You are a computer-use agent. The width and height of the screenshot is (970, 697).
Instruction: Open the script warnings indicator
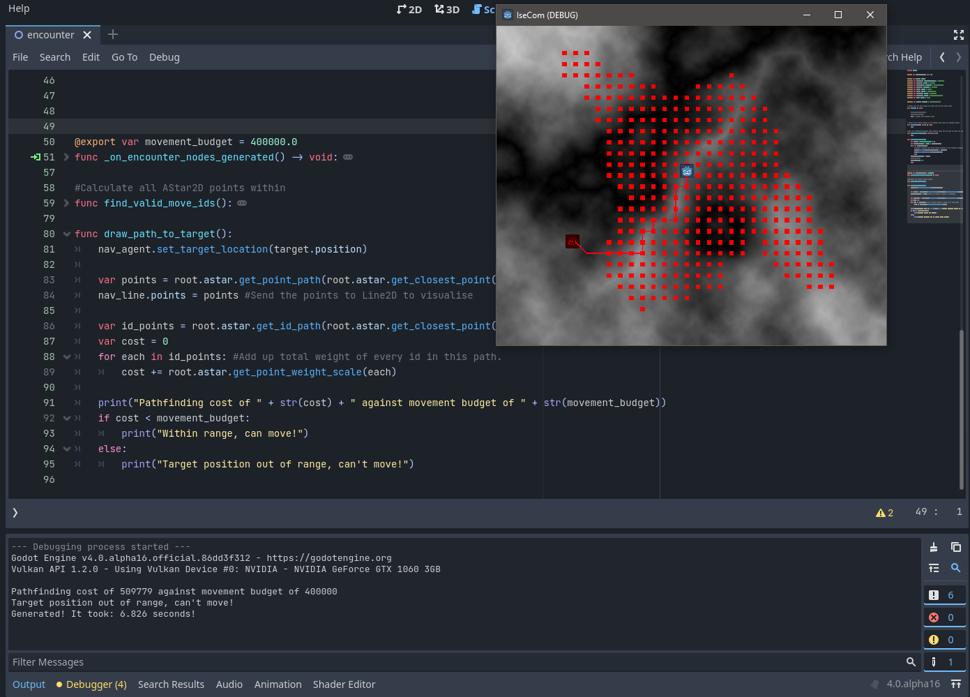(x=884, y=513)
